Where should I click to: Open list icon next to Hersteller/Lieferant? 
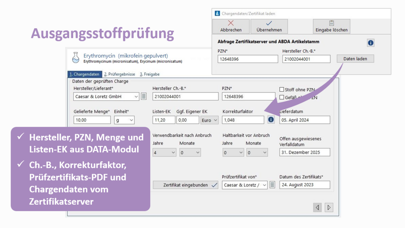144,96
